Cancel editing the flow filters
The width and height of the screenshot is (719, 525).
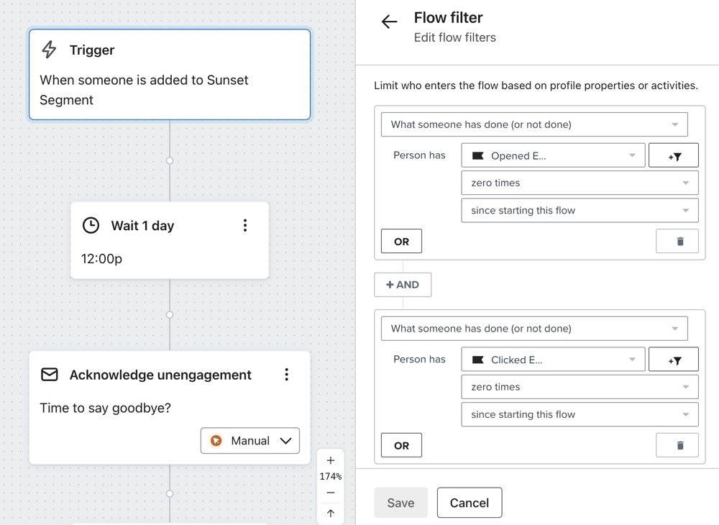click(470, 503)
